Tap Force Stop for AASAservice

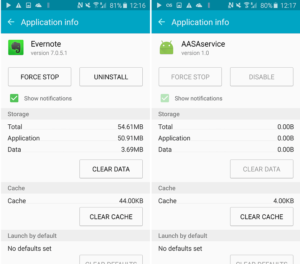pos(190,77)
